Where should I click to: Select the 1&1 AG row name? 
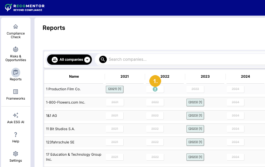coord(51,116)
